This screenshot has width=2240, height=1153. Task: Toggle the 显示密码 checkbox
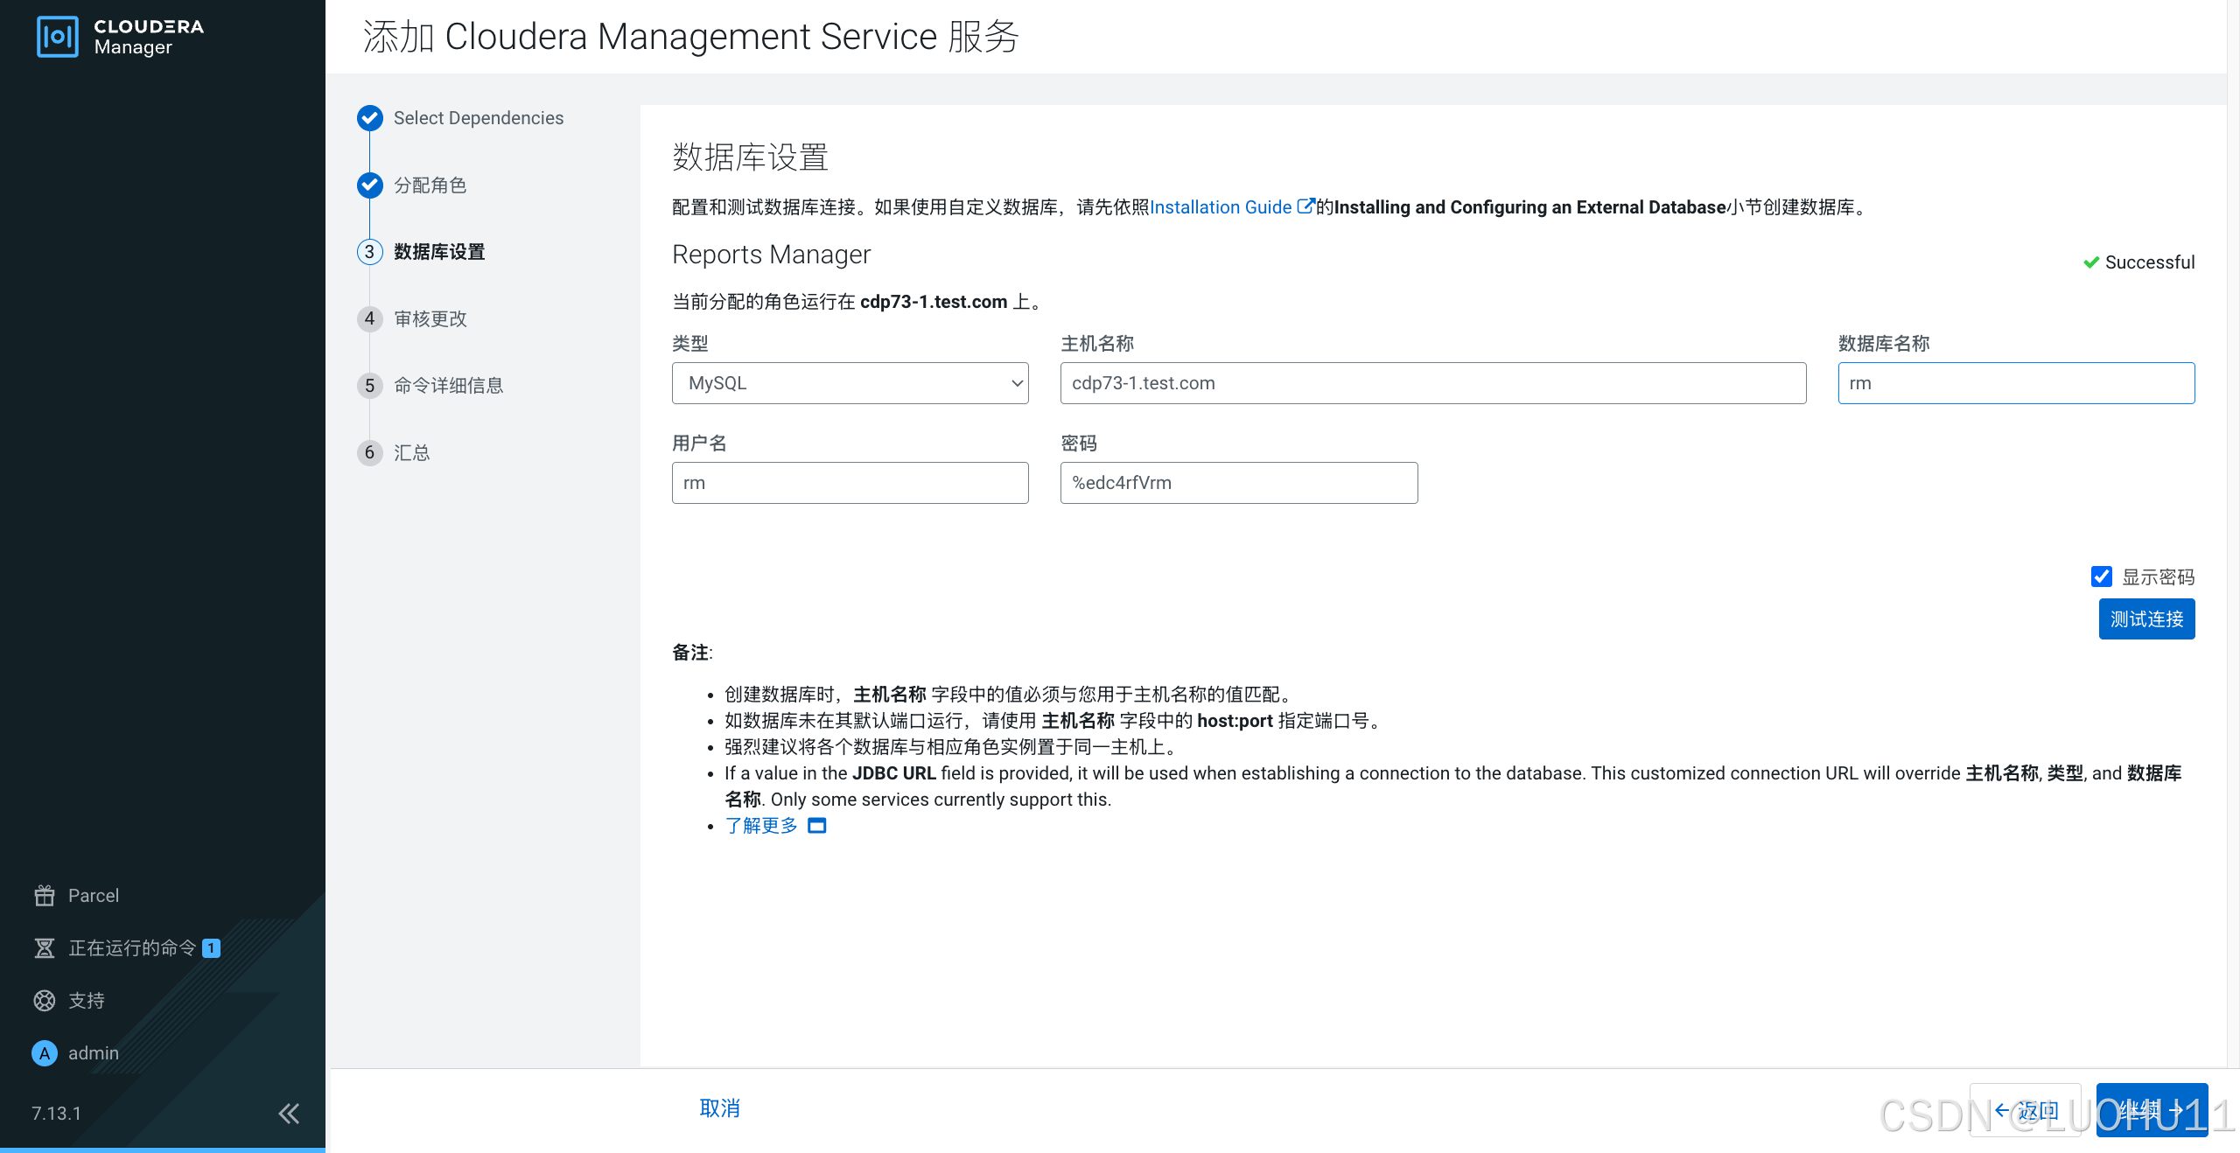(2101, 576)
